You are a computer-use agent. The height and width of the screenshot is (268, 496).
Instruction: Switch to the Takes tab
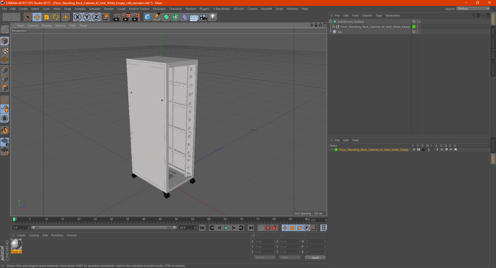[493, 31]
